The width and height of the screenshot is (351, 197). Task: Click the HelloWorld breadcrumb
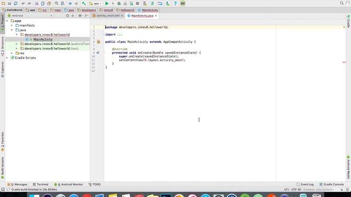13,10
